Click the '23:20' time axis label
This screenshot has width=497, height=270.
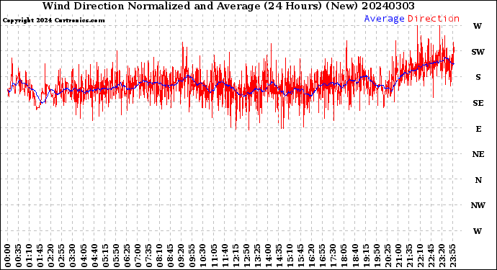click(x=442, y=256)
